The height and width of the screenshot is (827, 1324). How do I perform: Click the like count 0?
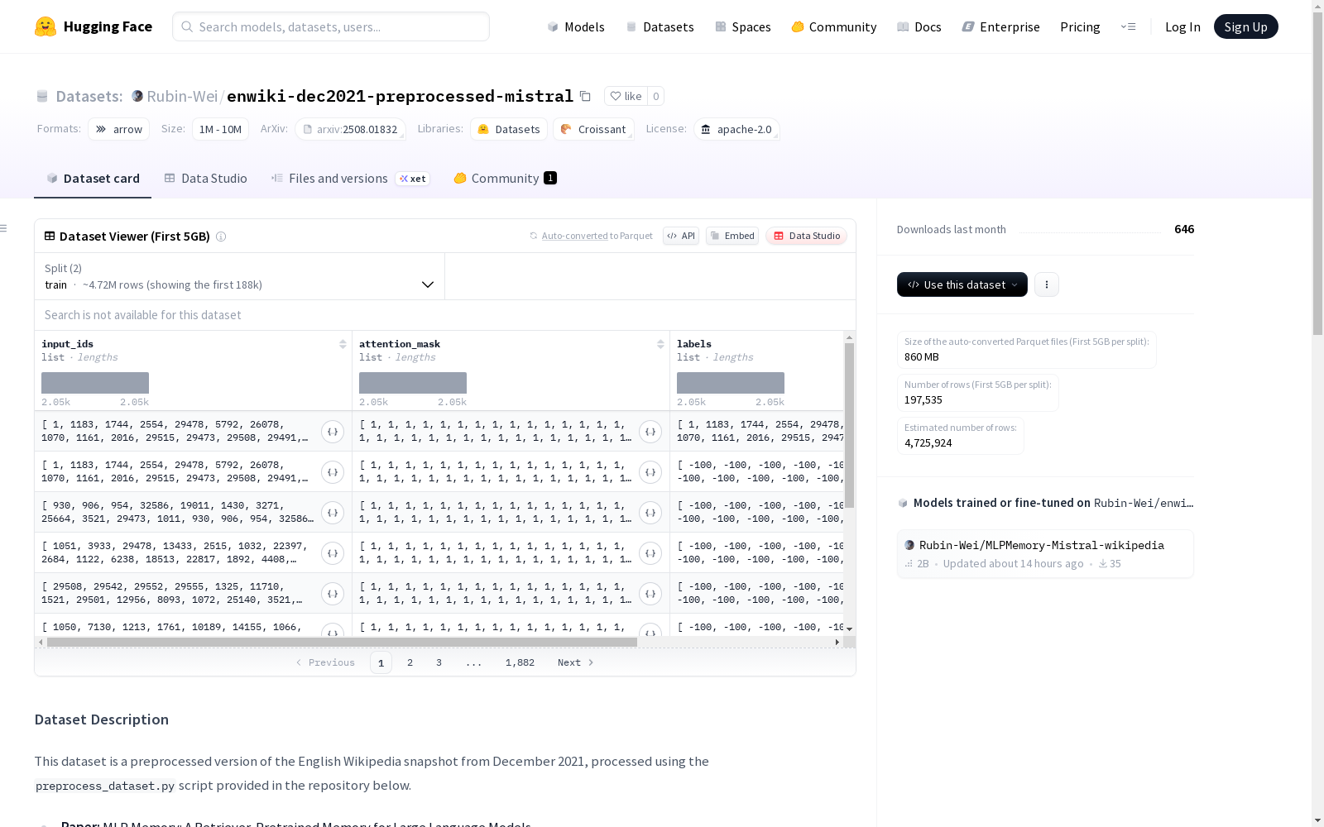pyautogui.click(x=655, y=96)
